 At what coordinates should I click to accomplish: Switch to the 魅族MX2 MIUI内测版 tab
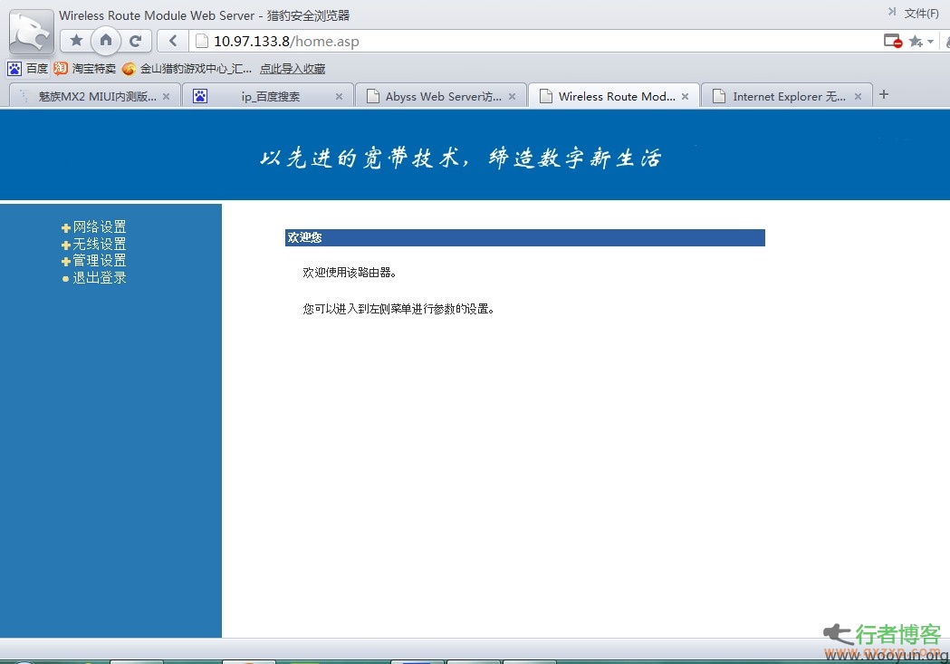coord(96,96)
